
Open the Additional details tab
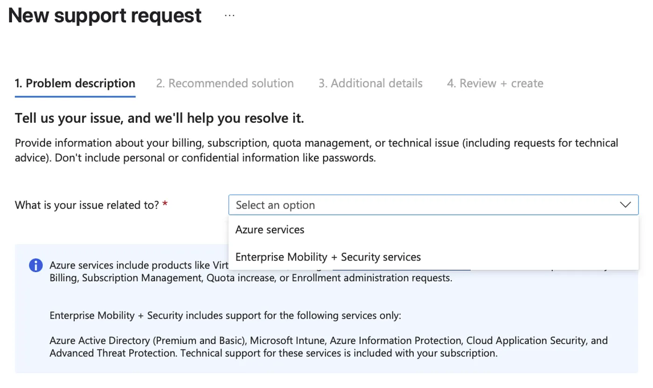pos(370,84)
